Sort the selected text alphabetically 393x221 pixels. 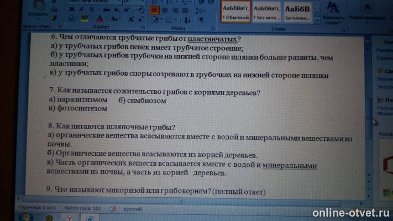(187, 20)
